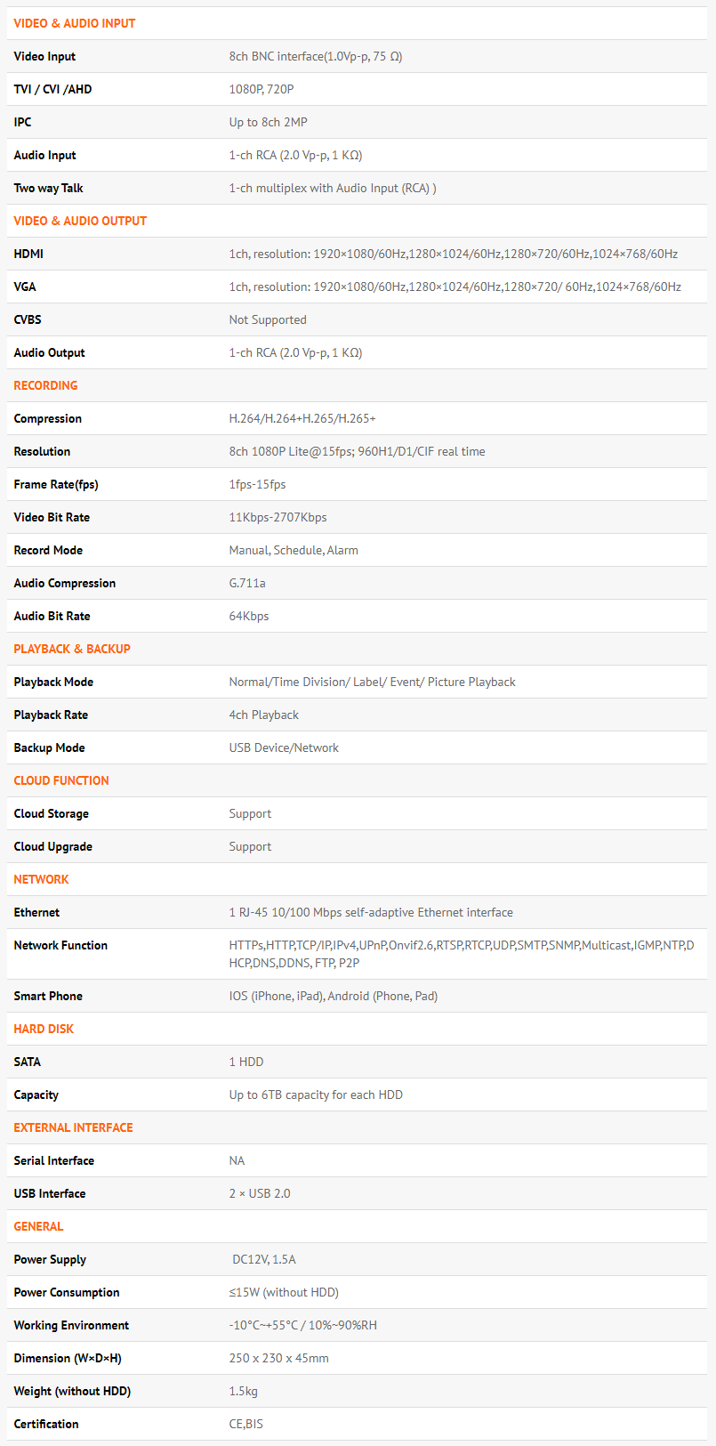Select the HDMI resolution value text
Viewport: 716px width, 1446px height.
[x=453, y=254]
